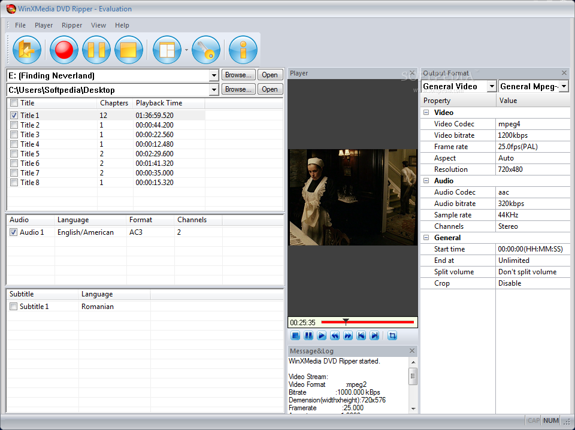
Task: Open the Ripper menu
Action: [72, 25]
